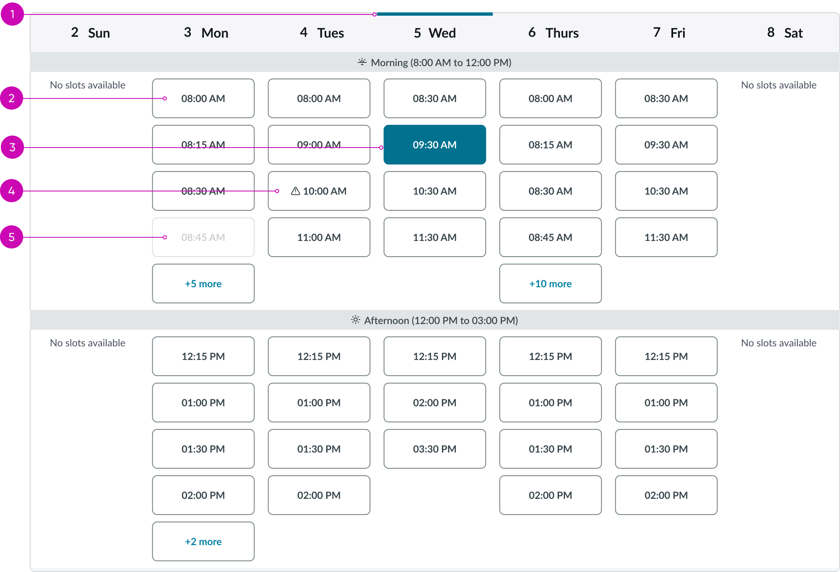Select the 10:30 AM slot under Friday
Image resolution: width=840 pixels, height=572 pixels.
click(x=666, y=191)
